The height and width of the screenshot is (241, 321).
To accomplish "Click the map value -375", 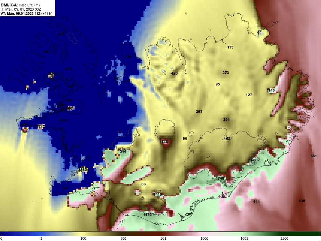I will point(68,69).
